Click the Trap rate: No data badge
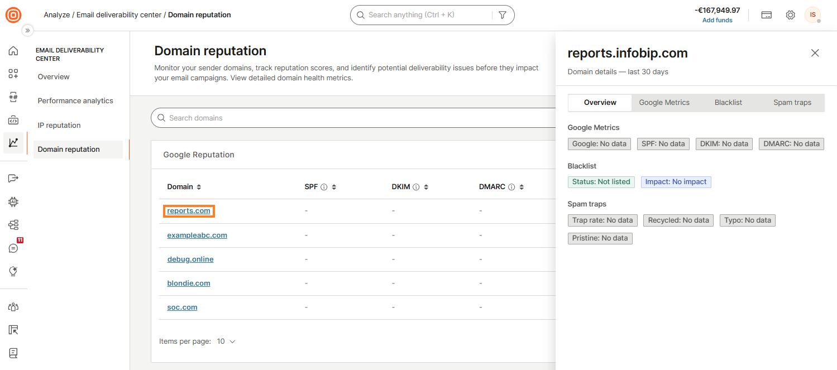Viewport: 837px width, 370px height. pos(602,220)
